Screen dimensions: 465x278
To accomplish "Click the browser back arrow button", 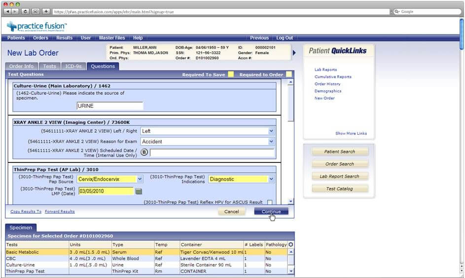I will 7,11.
